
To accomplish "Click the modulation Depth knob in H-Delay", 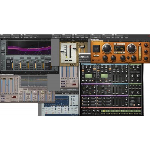I will click(x=105, y=58).
